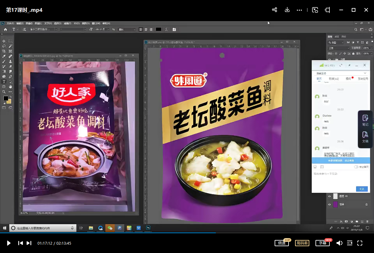This screenshot has width=374, height=253.
Task: Select the Brush tool
Action: pos(4,61)
